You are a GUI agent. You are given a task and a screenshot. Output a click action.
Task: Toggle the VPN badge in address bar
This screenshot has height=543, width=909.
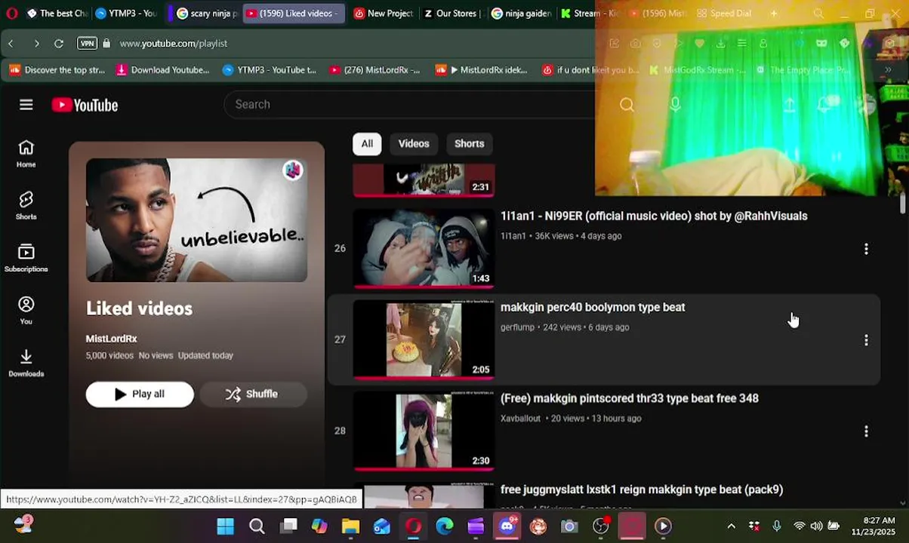[x=88, y=44]
